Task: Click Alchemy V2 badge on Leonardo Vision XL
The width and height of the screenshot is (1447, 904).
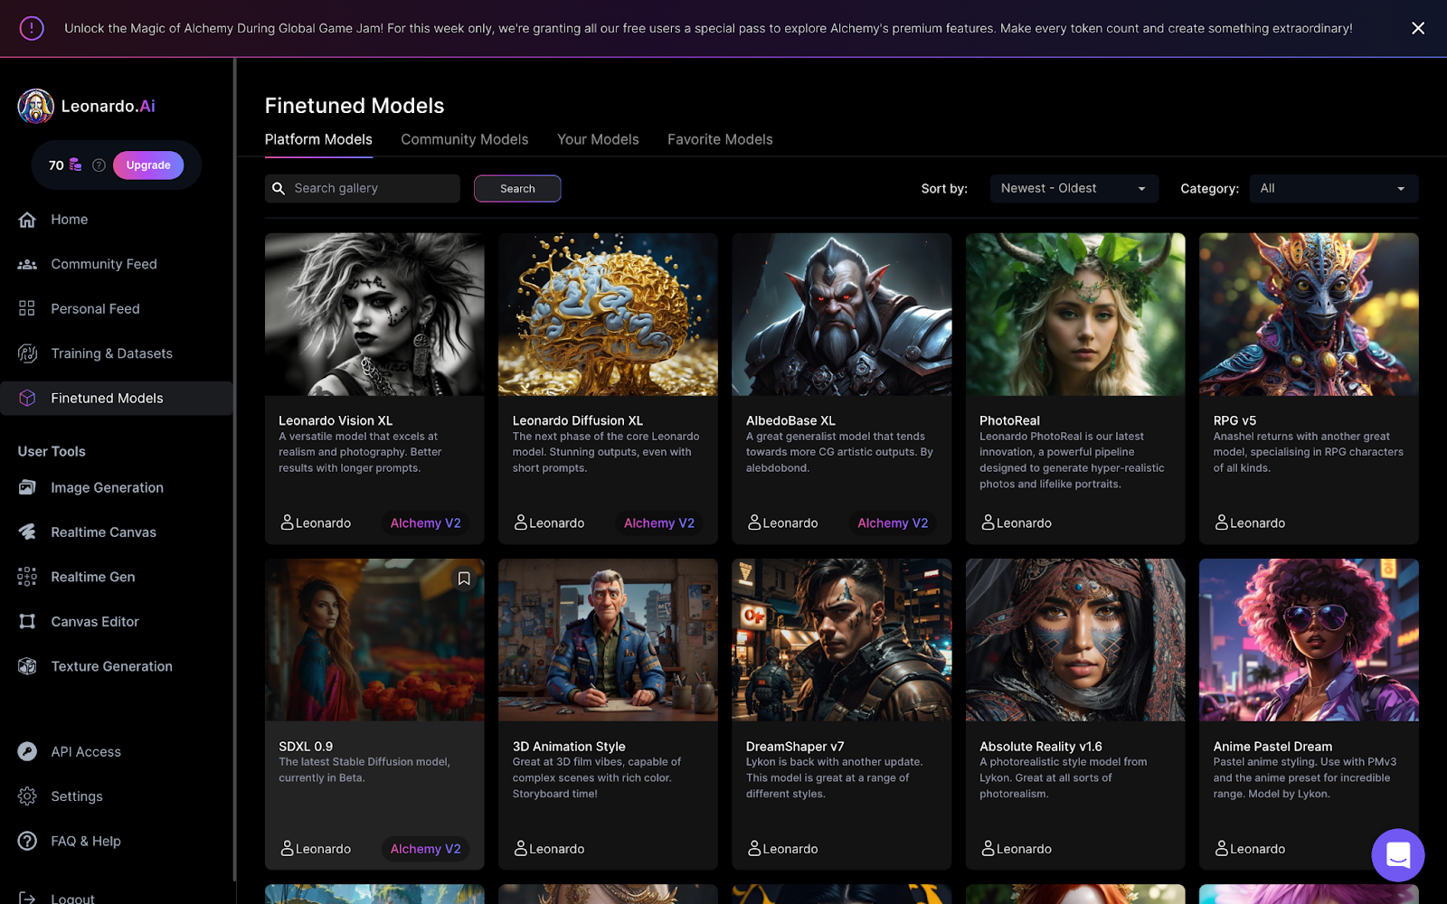Action: click(425, 523)
